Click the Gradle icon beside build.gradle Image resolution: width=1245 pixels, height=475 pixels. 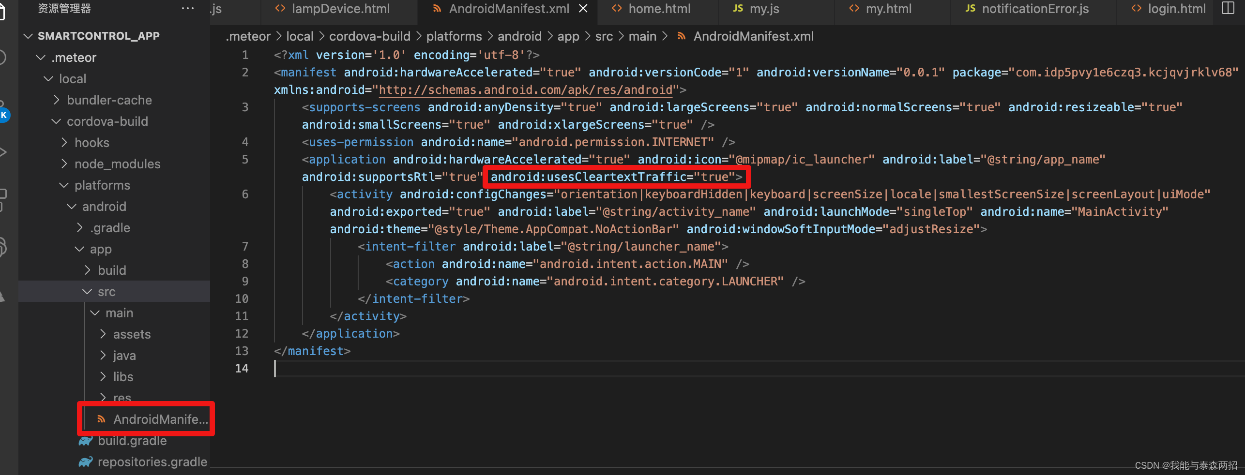[85, 441]
